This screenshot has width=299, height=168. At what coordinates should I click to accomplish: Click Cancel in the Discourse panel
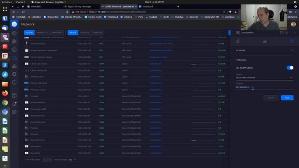click(271, 98)
